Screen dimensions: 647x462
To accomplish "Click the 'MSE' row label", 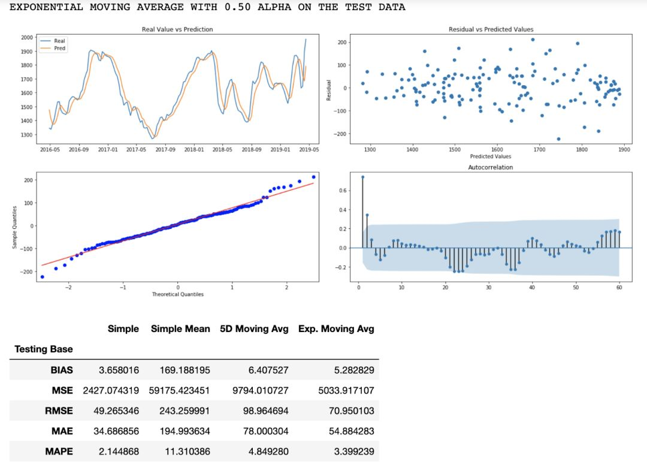I will coord(62,390).
